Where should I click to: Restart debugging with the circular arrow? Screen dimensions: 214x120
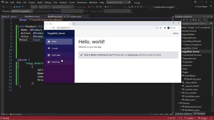click(110, 7)
